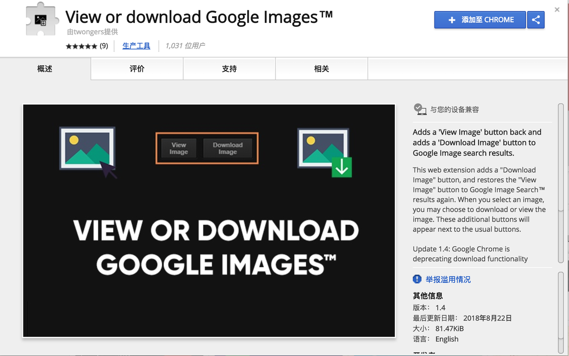This screenshot has height=356, width=569.
Task: Click the five-star rating icons
Action: (81, 46)
